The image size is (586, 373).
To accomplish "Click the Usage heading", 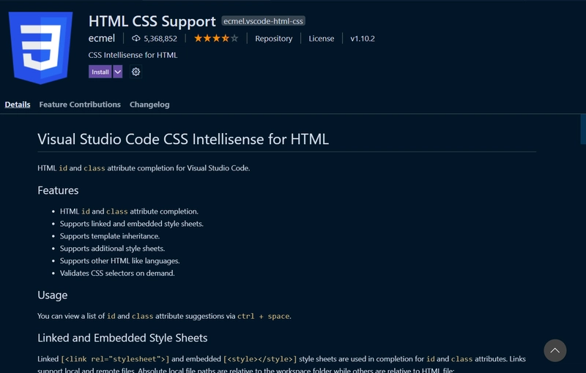I will 52,295.
